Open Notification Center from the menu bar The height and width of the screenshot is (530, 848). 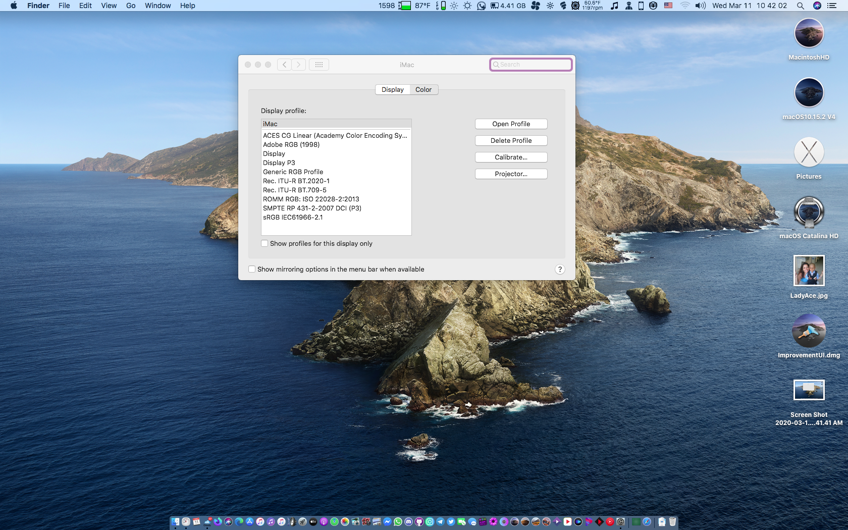(x=832, y=6)
